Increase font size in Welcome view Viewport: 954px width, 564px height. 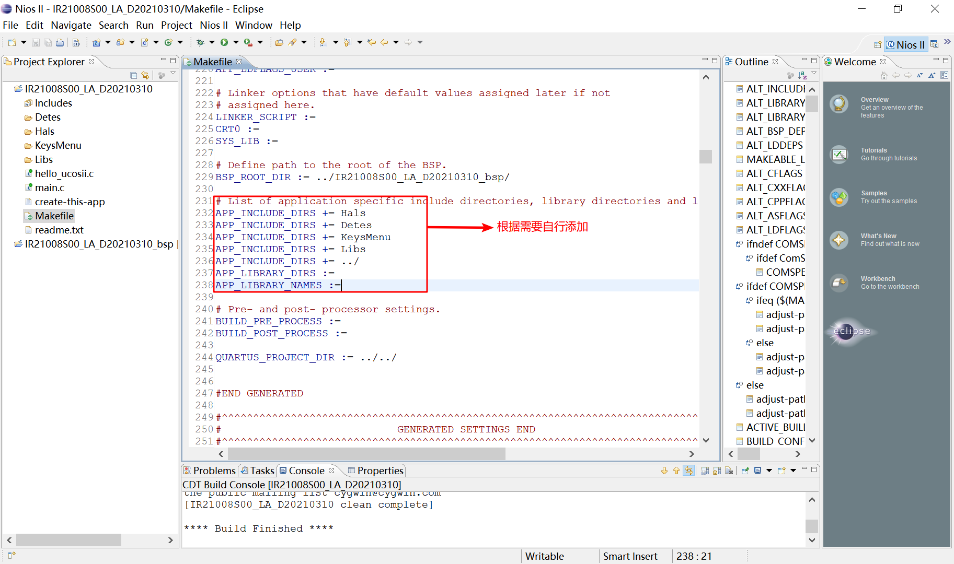tap(932, 75)
